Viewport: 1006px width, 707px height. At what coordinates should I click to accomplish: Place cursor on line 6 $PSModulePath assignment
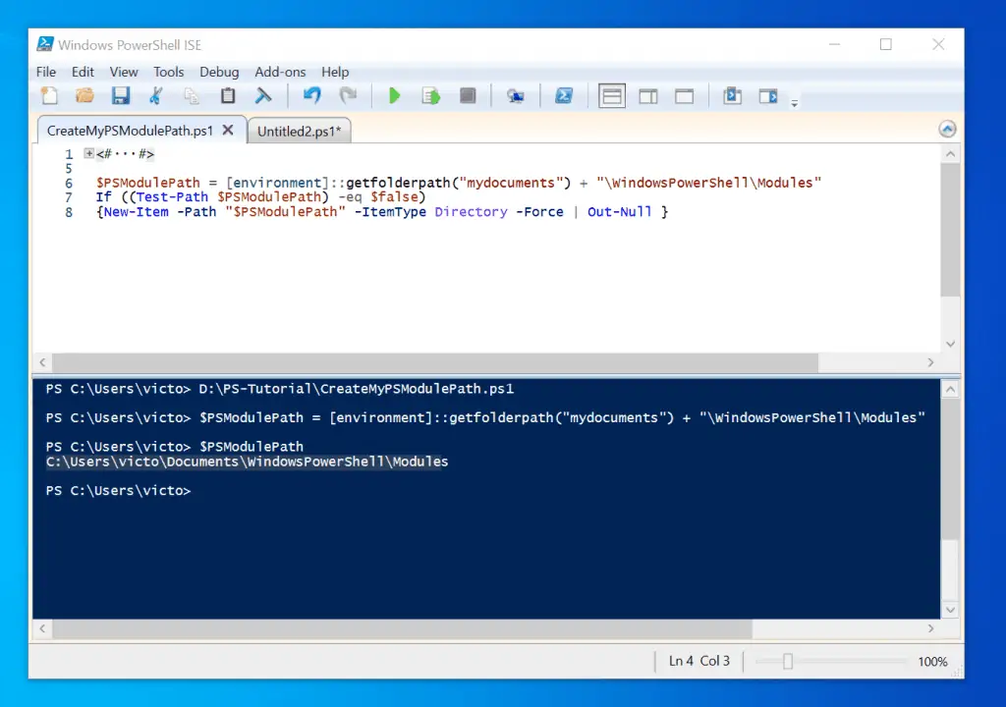tap(459, 183)
